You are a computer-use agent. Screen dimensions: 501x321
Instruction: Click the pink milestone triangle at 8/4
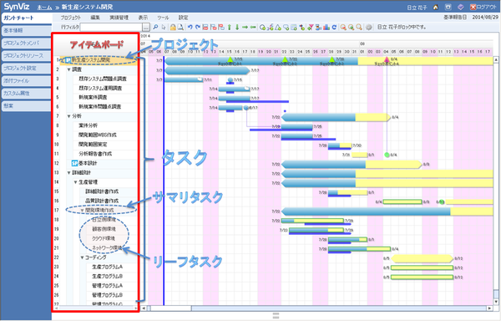(387, 59)
